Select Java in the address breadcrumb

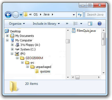46,14
